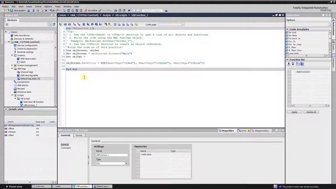The height and width of the screenshot is (189, 336).
Task: Open the Edit menu
Action: pos(14,6)
